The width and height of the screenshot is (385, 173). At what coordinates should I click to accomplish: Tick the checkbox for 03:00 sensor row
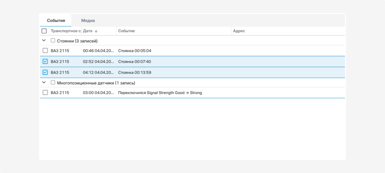tap(45, 93)
